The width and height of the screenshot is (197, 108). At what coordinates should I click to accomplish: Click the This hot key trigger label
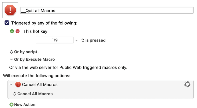click(36, 31)
